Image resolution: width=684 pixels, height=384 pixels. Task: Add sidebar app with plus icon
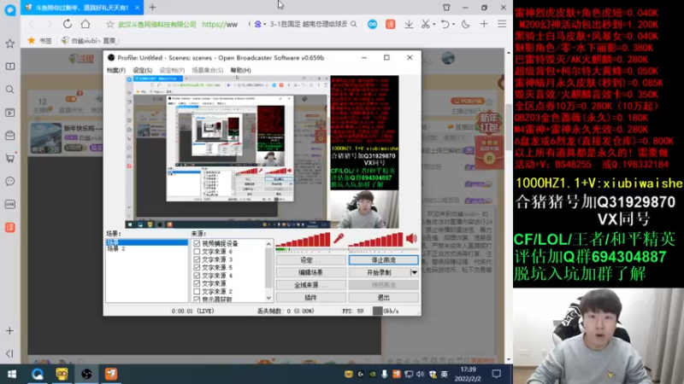[x=9, y=331]
